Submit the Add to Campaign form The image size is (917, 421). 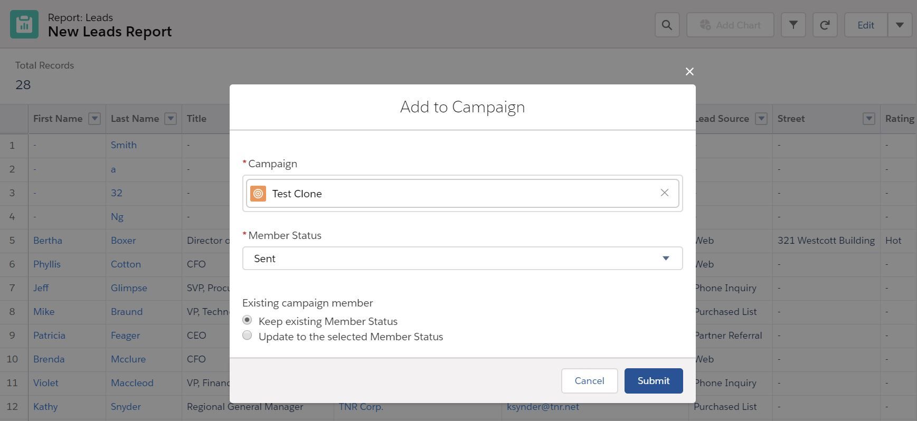coord(654,381)
